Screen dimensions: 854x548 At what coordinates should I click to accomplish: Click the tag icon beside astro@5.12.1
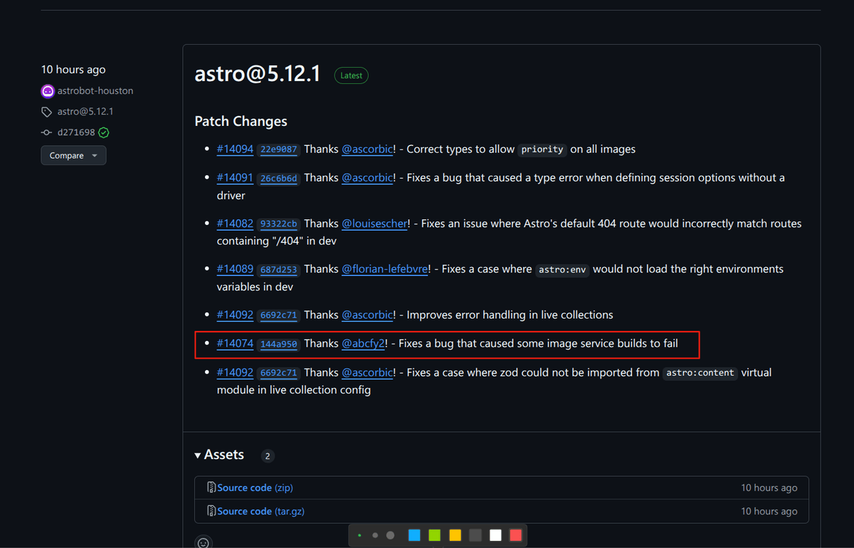[x=47, y=112]
